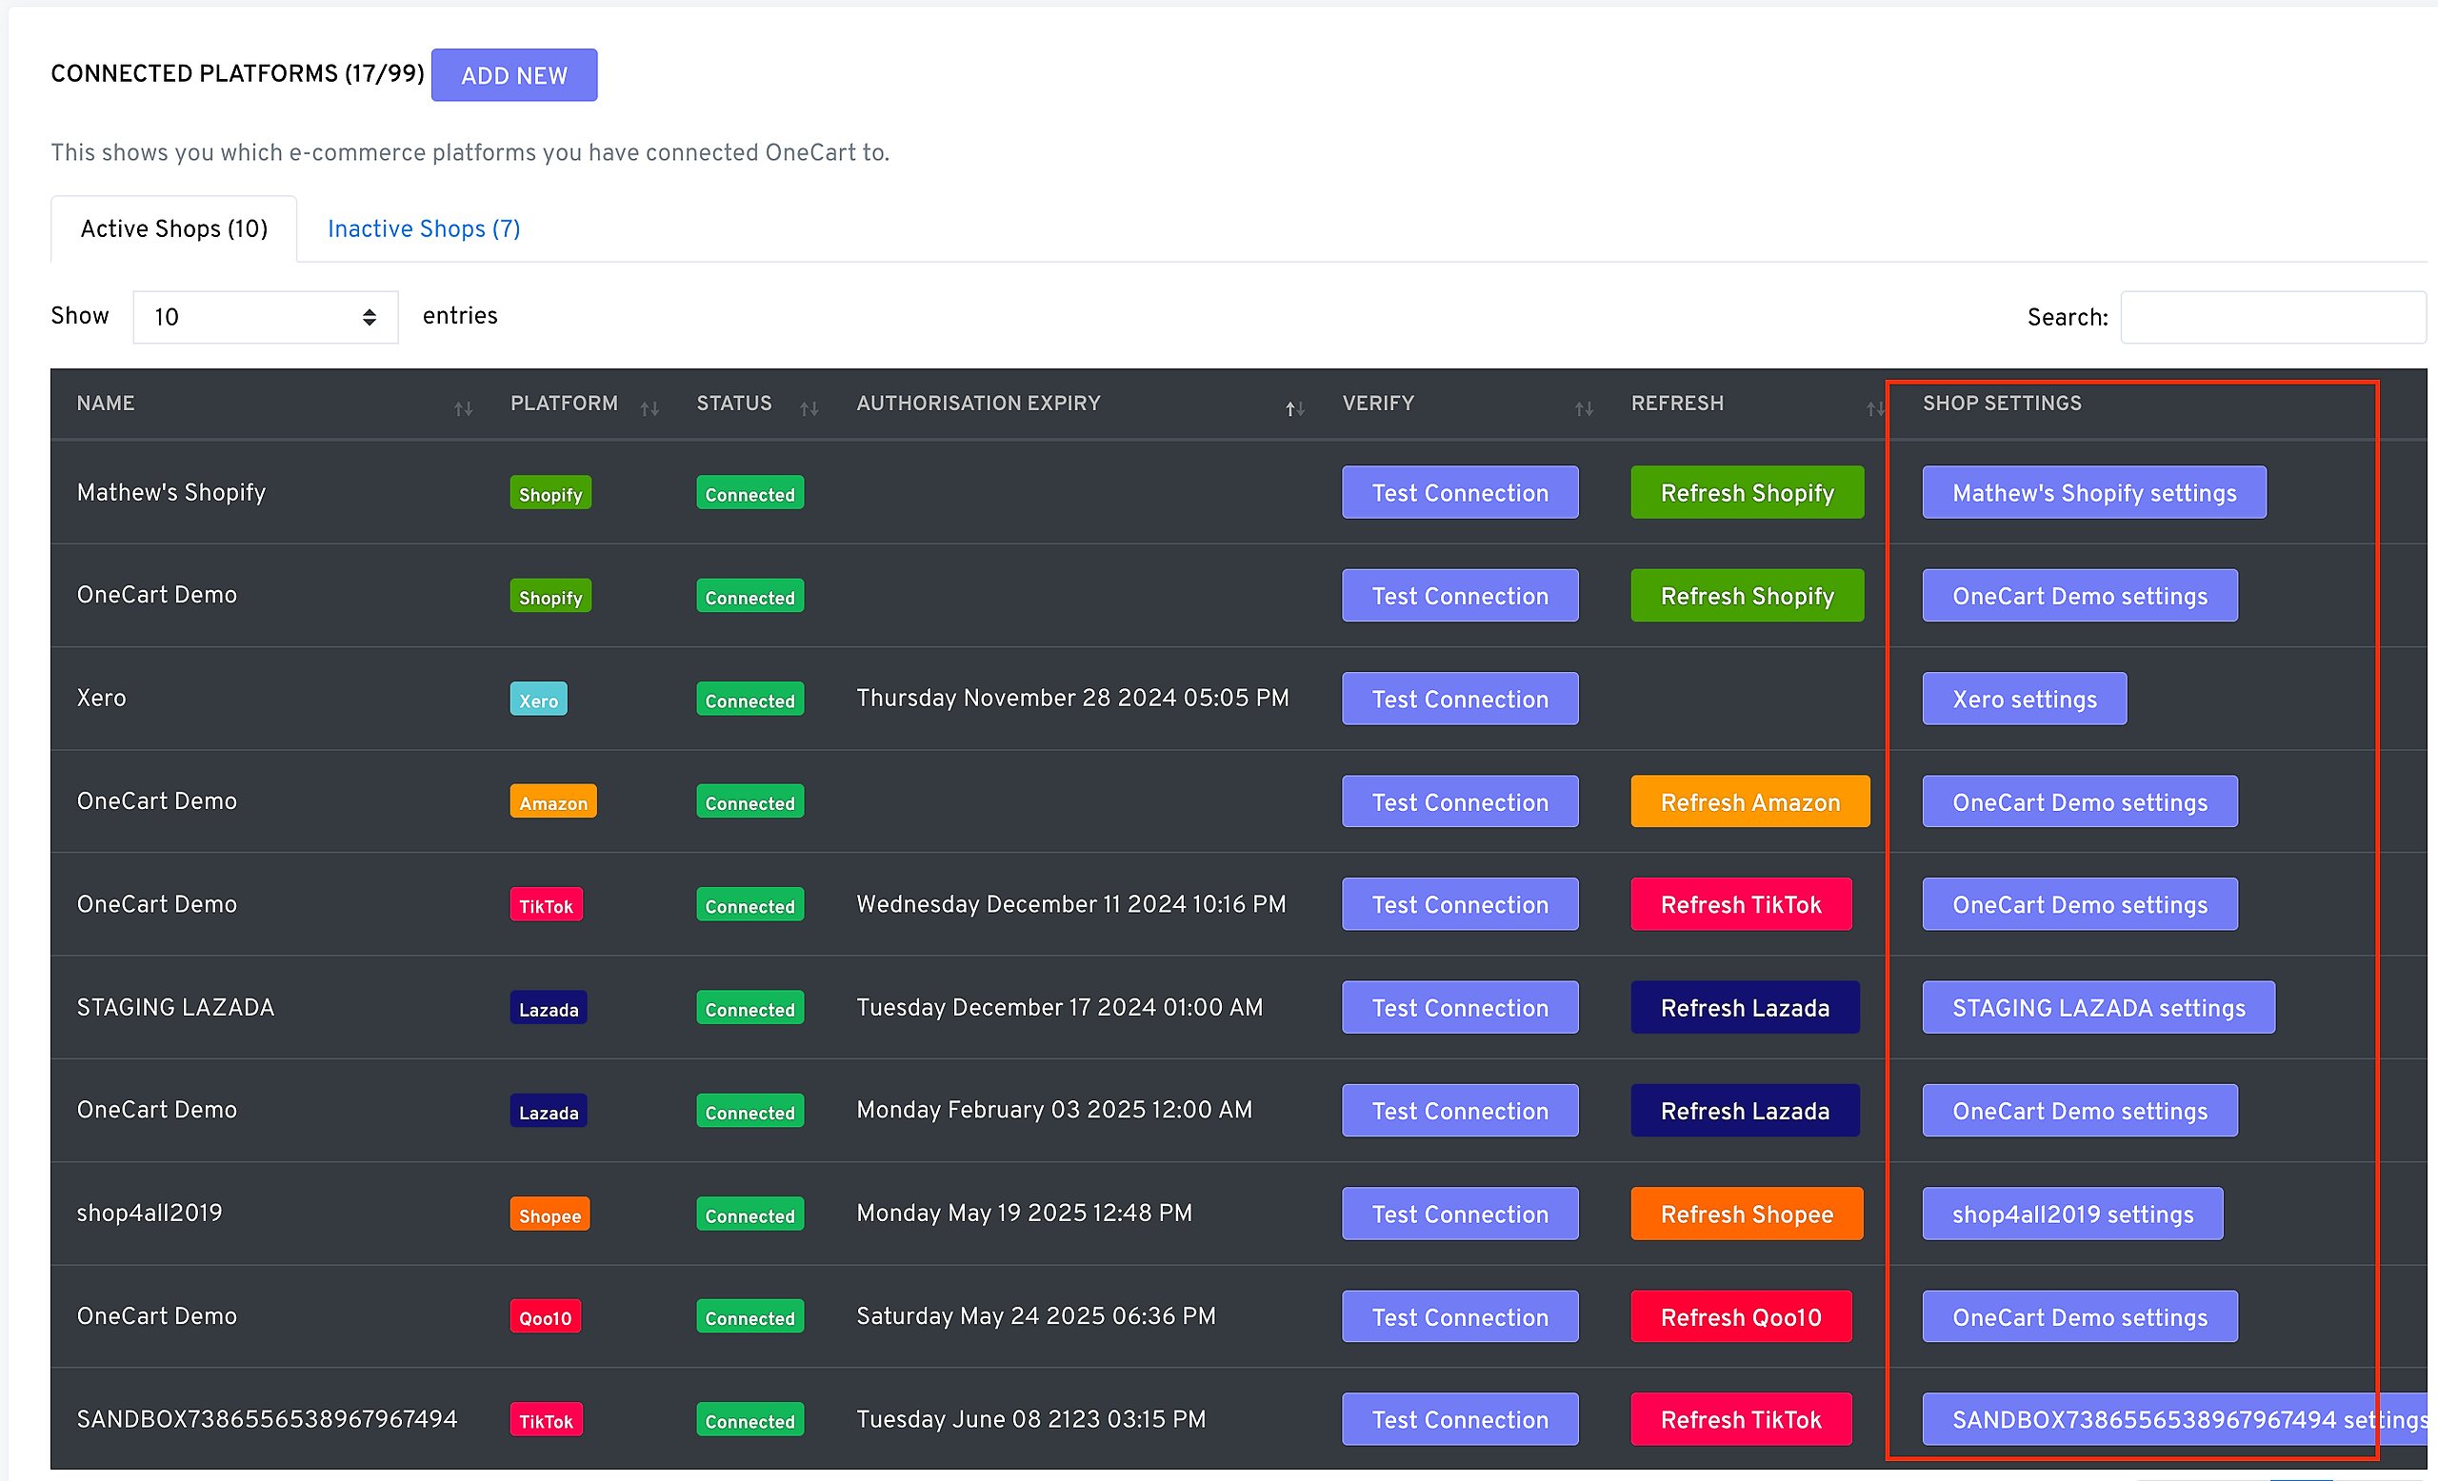Test connection for Xero shop
2438x1481 pixels.
click(x=1459, y=699)
